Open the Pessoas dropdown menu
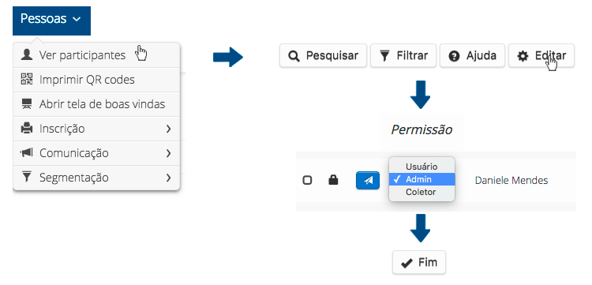Viewport: 592px width, 285px height. pos(51,19)
